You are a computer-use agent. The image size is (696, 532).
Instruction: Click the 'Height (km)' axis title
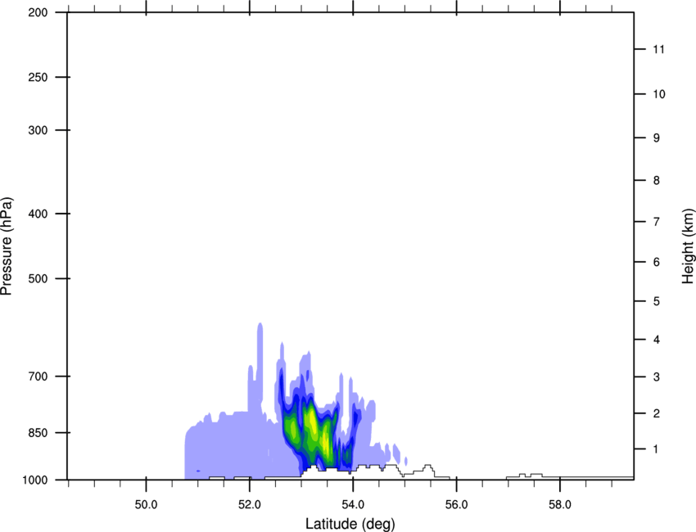pos(688,246)
